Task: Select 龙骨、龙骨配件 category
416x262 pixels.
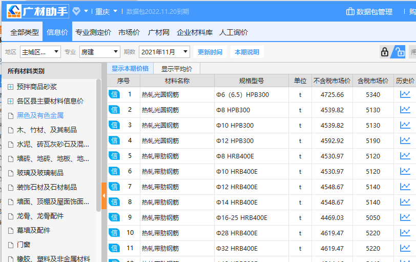Action: (40, 216)
